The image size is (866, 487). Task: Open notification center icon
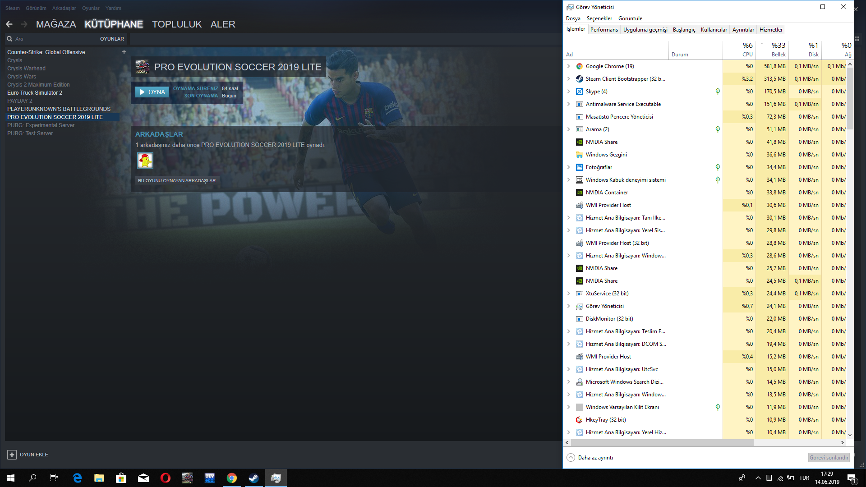coord(852,478)
